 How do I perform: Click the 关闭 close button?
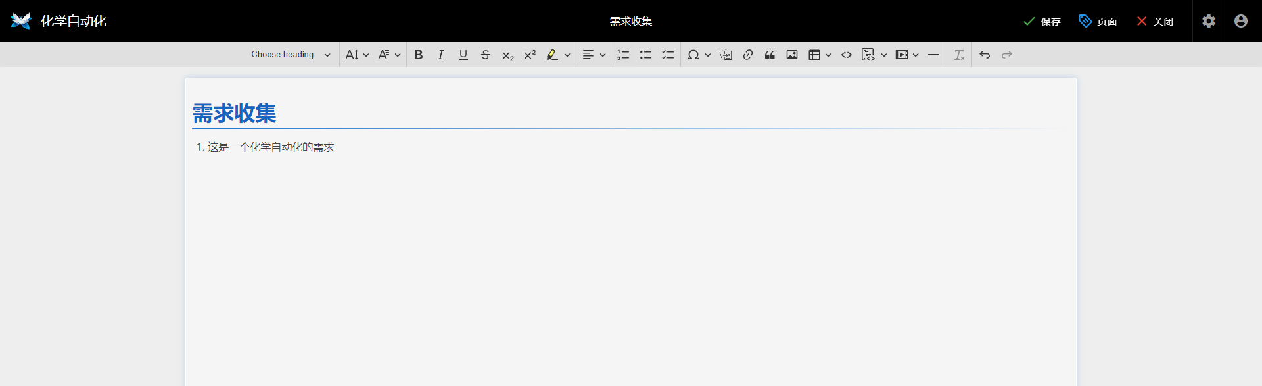1155,22
